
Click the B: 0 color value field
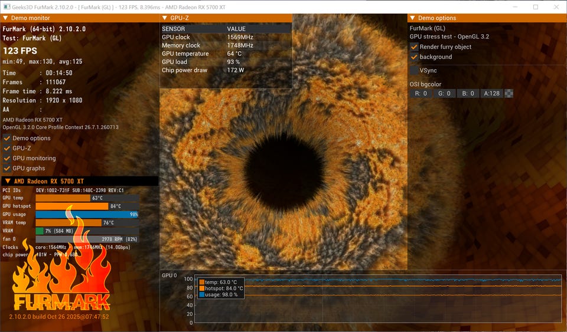tap(468, 93)
